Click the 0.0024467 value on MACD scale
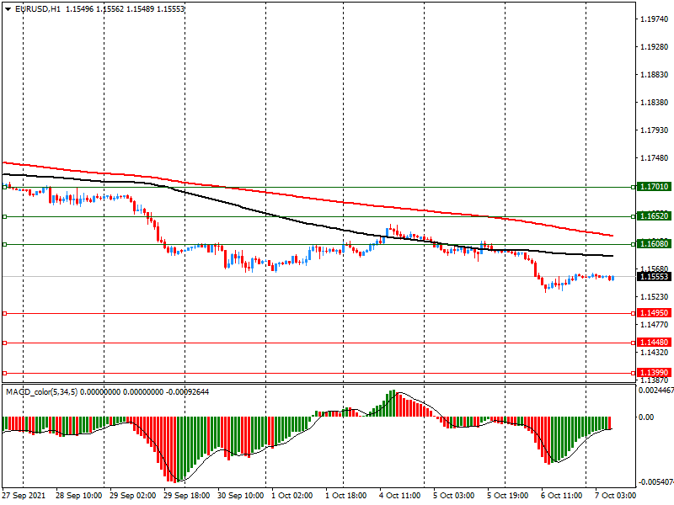The width and height of the screenshot is (674, 505). click(x=656, y=391)
